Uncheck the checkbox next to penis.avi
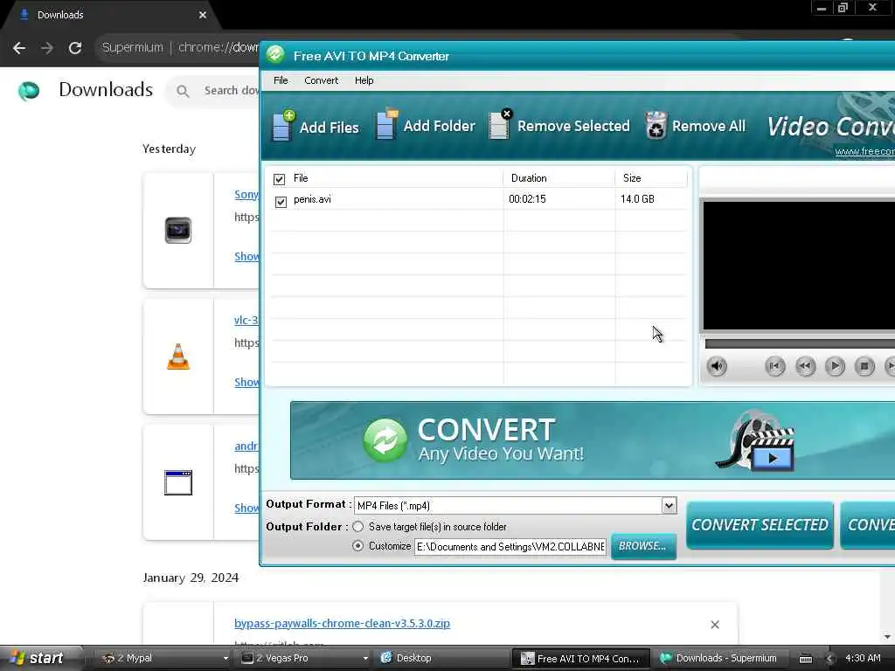Viewport: 895px width, 671px height. pos(281,202)
